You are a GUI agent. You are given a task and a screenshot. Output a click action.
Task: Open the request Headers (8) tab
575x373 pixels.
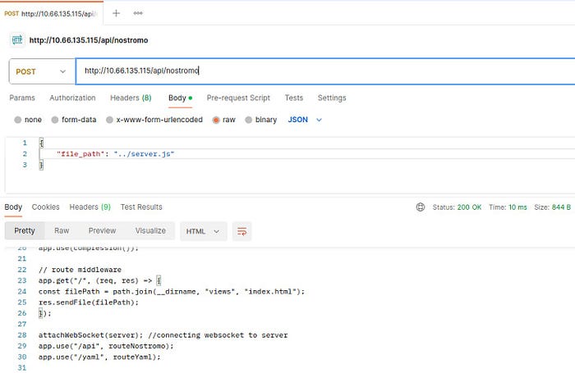pyautogui.click(x=131, y=98)
